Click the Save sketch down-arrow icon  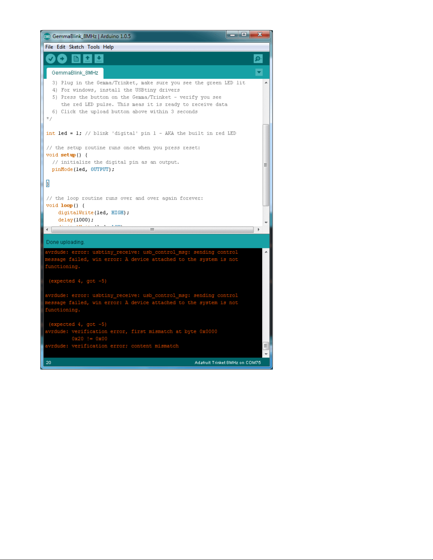99,59
